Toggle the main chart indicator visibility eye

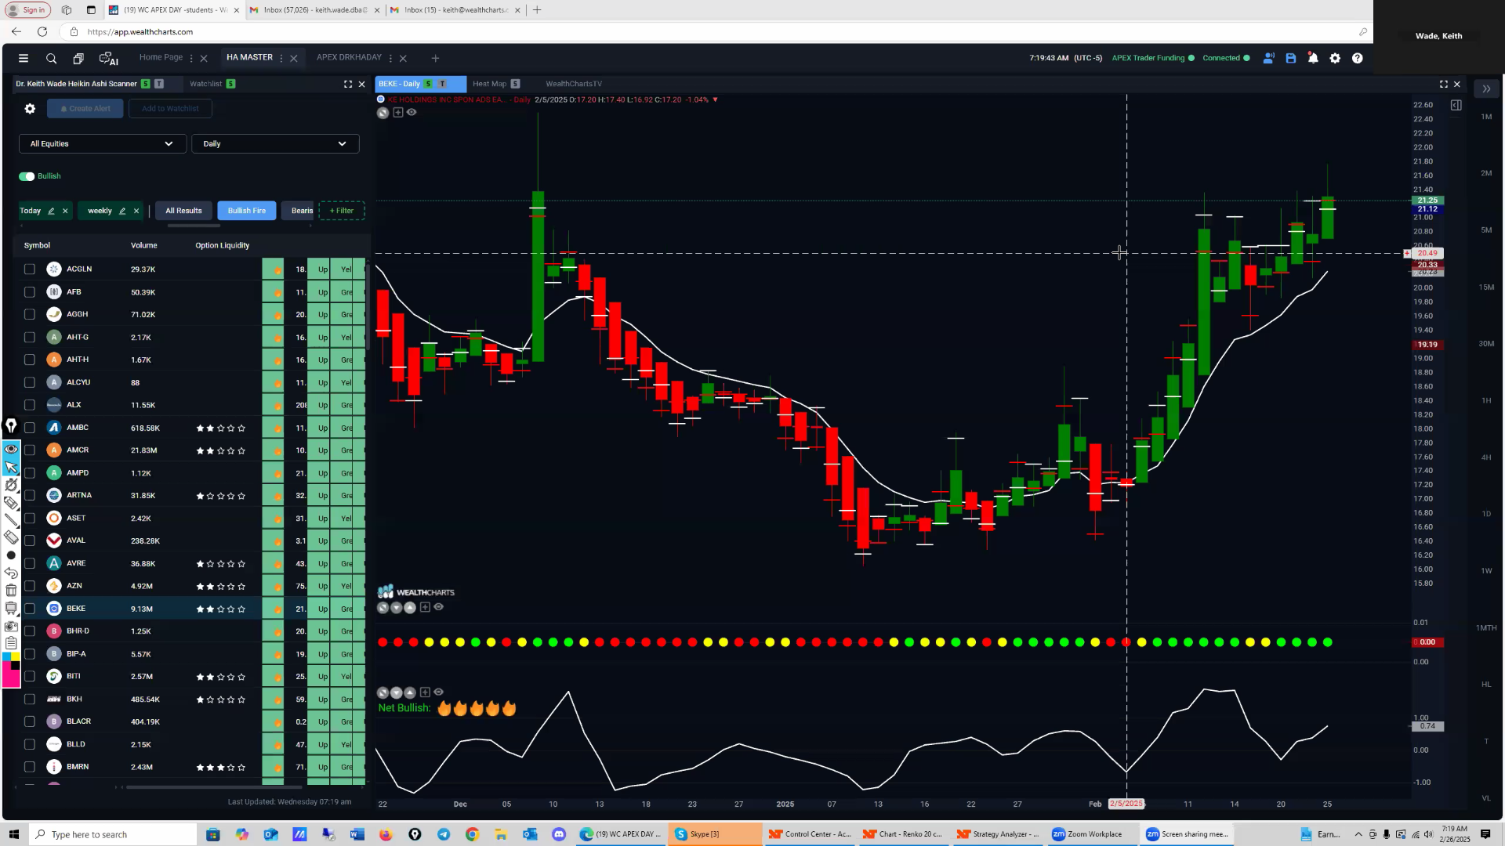pos(412,112)
